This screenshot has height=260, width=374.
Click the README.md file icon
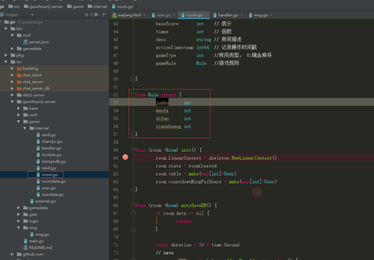(x=26, y=248)
